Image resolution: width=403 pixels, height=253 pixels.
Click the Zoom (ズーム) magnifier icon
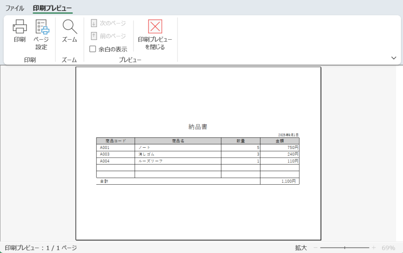click(69, 27)
